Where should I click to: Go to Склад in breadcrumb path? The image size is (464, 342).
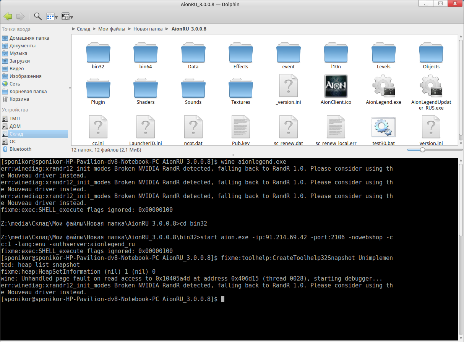(83, 29)
